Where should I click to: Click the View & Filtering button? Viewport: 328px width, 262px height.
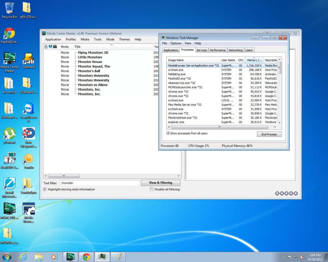click(x=160, y=183)
